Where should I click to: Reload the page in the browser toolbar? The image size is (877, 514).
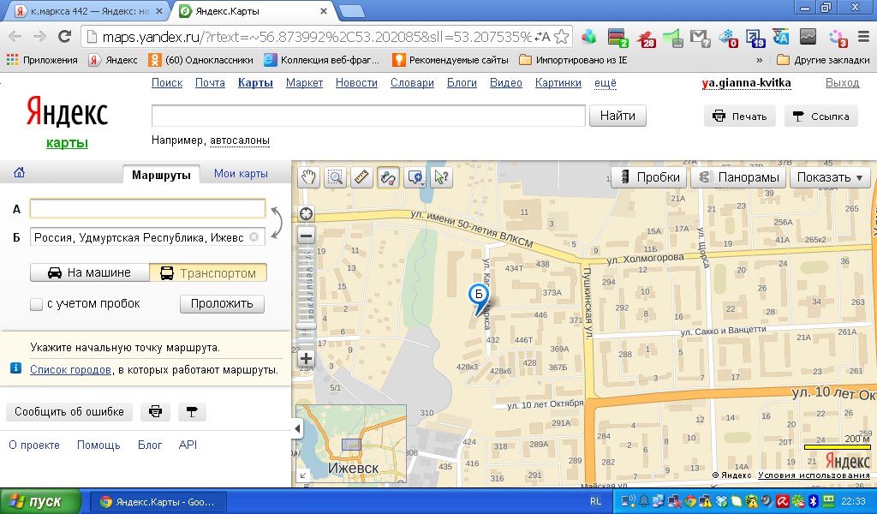pyautogui.click(x=65, y=37)
